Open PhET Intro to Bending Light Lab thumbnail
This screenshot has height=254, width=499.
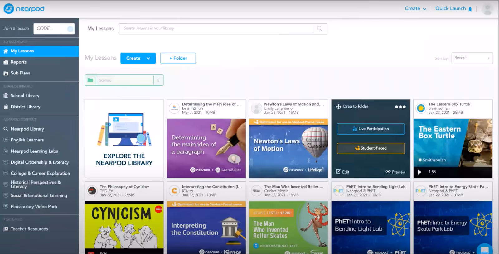point(371,228)
